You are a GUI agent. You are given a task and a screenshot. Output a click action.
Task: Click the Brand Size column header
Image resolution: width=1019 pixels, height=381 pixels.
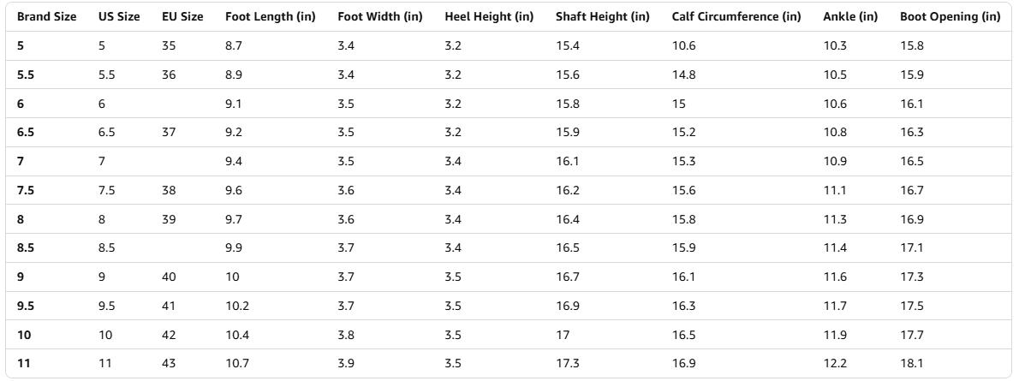(47, 17)
